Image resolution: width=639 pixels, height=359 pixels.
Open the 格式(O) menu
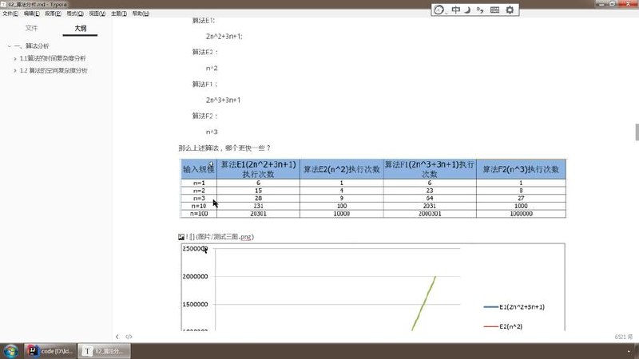[75, 14]
